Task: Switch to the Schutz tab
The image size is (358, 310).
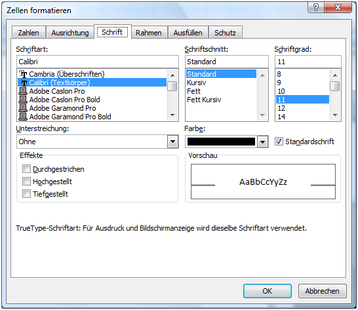Action: tap(225, 32)
